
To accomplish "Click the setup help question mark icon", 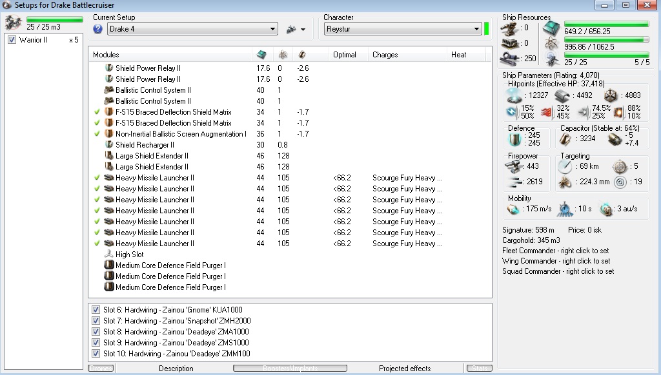I will point(98,29).
